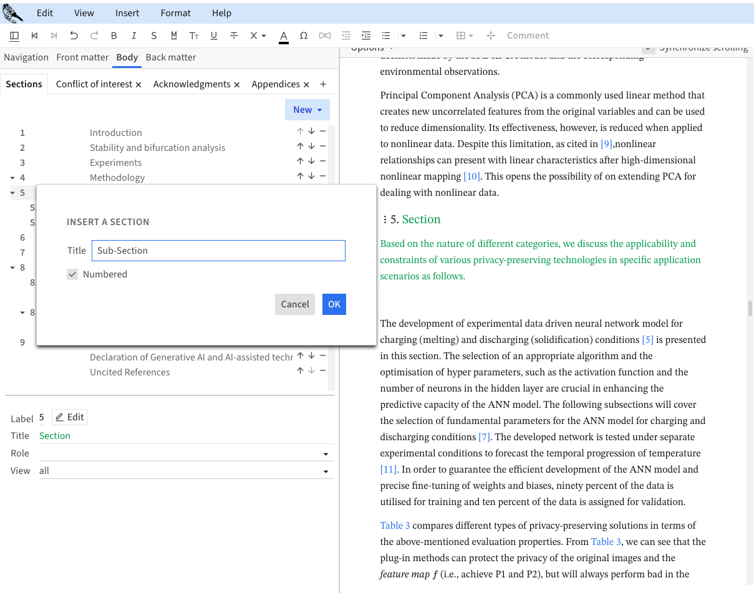This screenshot has height=593, width=754.
Task: Insert special character with Omega icon
Action: tap(304, 36)
